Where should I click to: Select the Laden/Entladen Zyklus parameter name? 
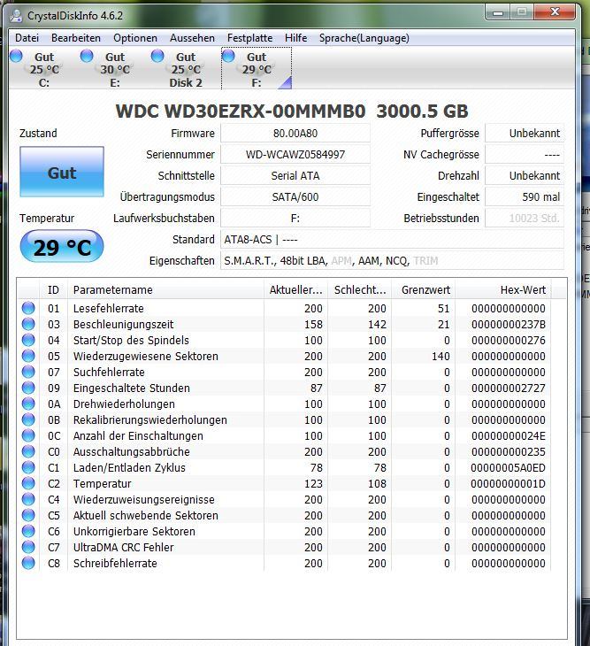(129, 468)
